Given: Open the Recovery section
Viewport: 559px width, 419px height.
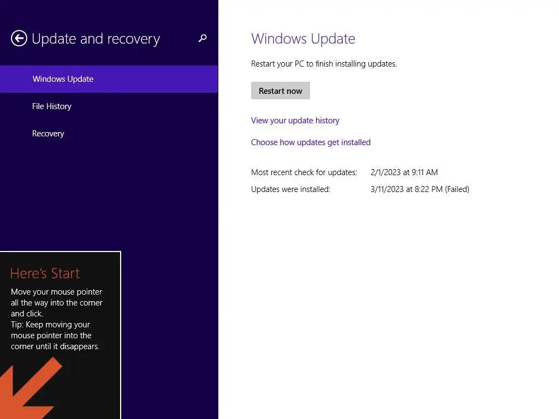Looking at the screenshot, I should pos(109,134).
